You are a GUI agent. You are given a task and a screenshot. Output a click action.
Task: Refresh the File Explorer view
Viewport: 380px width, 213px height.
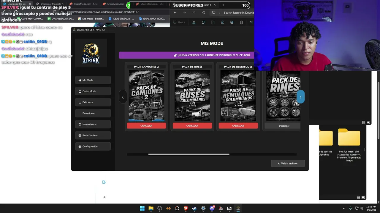(x=203, y=13)
